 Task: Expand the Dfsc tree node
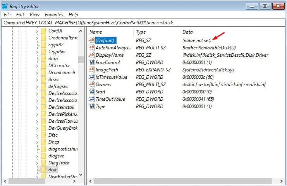click(37, 135)
